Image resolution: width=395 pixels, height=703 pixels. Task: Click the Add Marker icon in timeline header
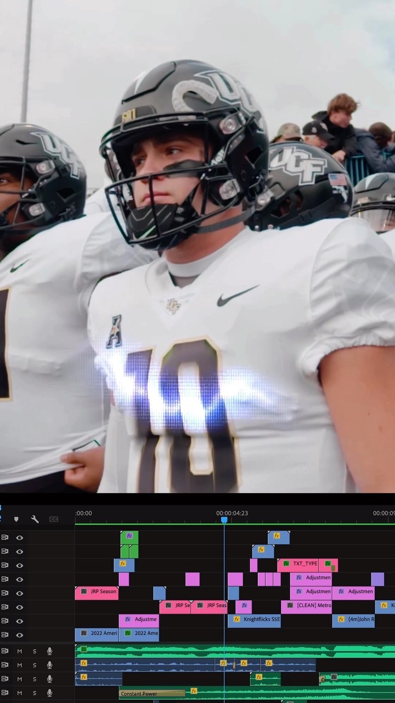pyautogui.click(x=16, y=519)
